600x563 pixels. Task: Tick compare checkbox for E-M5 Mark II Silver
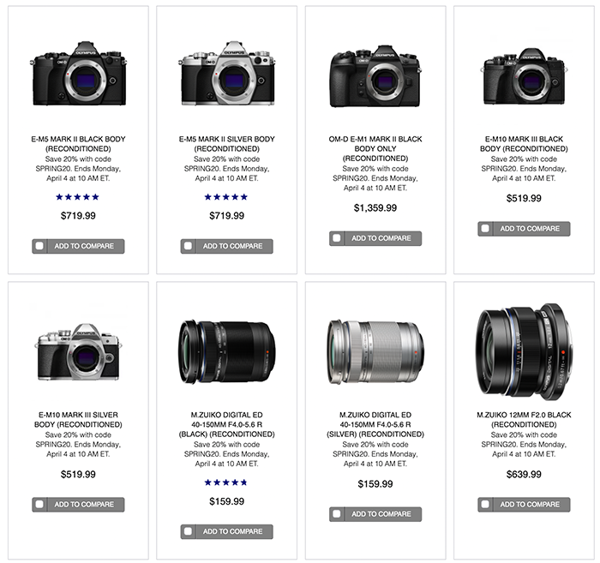(189, 246)
